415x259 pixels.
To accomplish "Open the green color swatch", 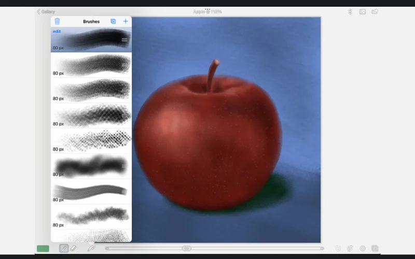I will [43, 249].
